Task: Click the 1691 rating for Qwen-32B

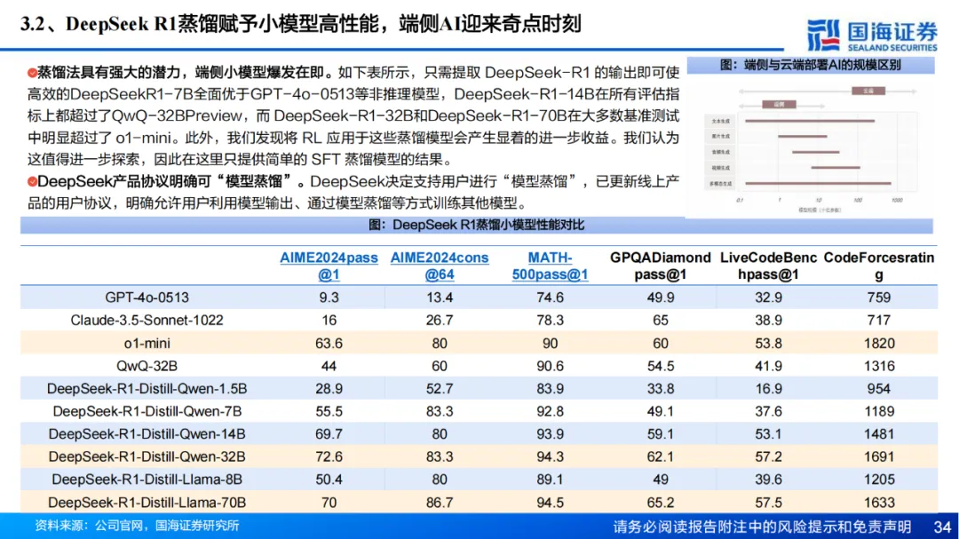Action: pyautogui.click(x=879, y=456)
